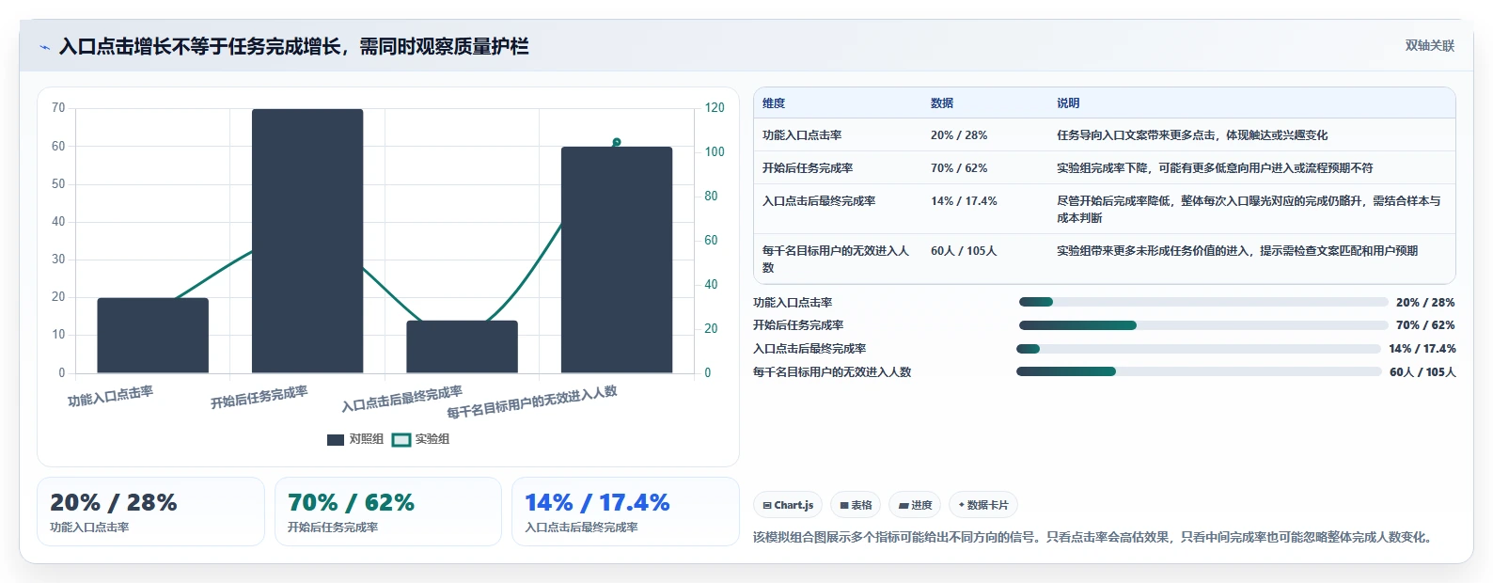Click the 每千名目标用户的无效进入人数 bar in chart
Screen dimensions: 1493x583
pyautogui.click(x=617, y=260)
